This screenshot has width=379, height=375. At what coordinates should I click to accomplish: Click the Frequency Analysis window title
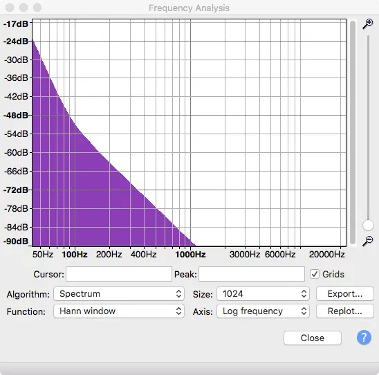[x=189, y=8]
